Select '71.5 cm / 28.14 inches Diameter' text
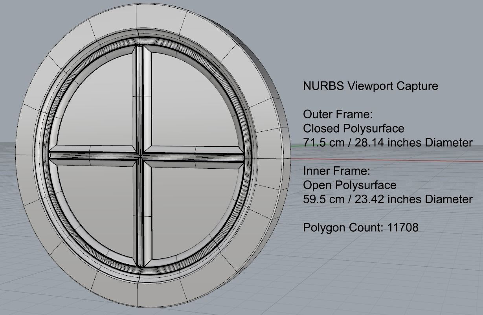483x315 pixels. 388,143
